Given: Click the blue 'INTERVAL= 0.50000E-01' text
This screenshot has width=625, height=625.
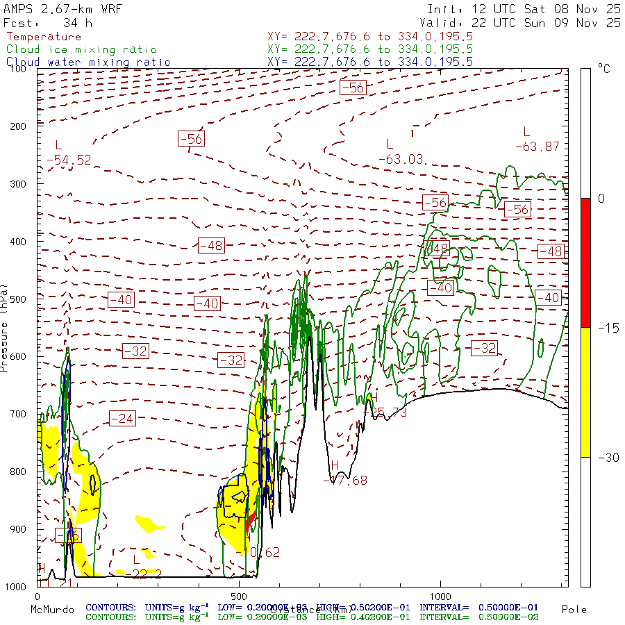Looking at the screenshot, I should point(478,608).
